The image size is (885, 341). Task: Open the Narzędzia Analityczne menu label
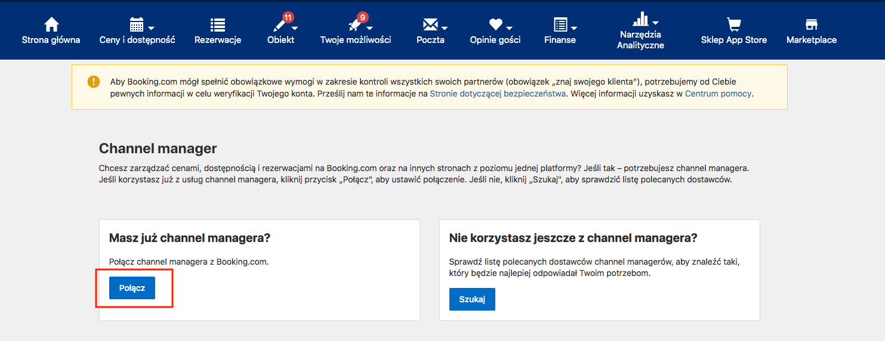[640, 40]
